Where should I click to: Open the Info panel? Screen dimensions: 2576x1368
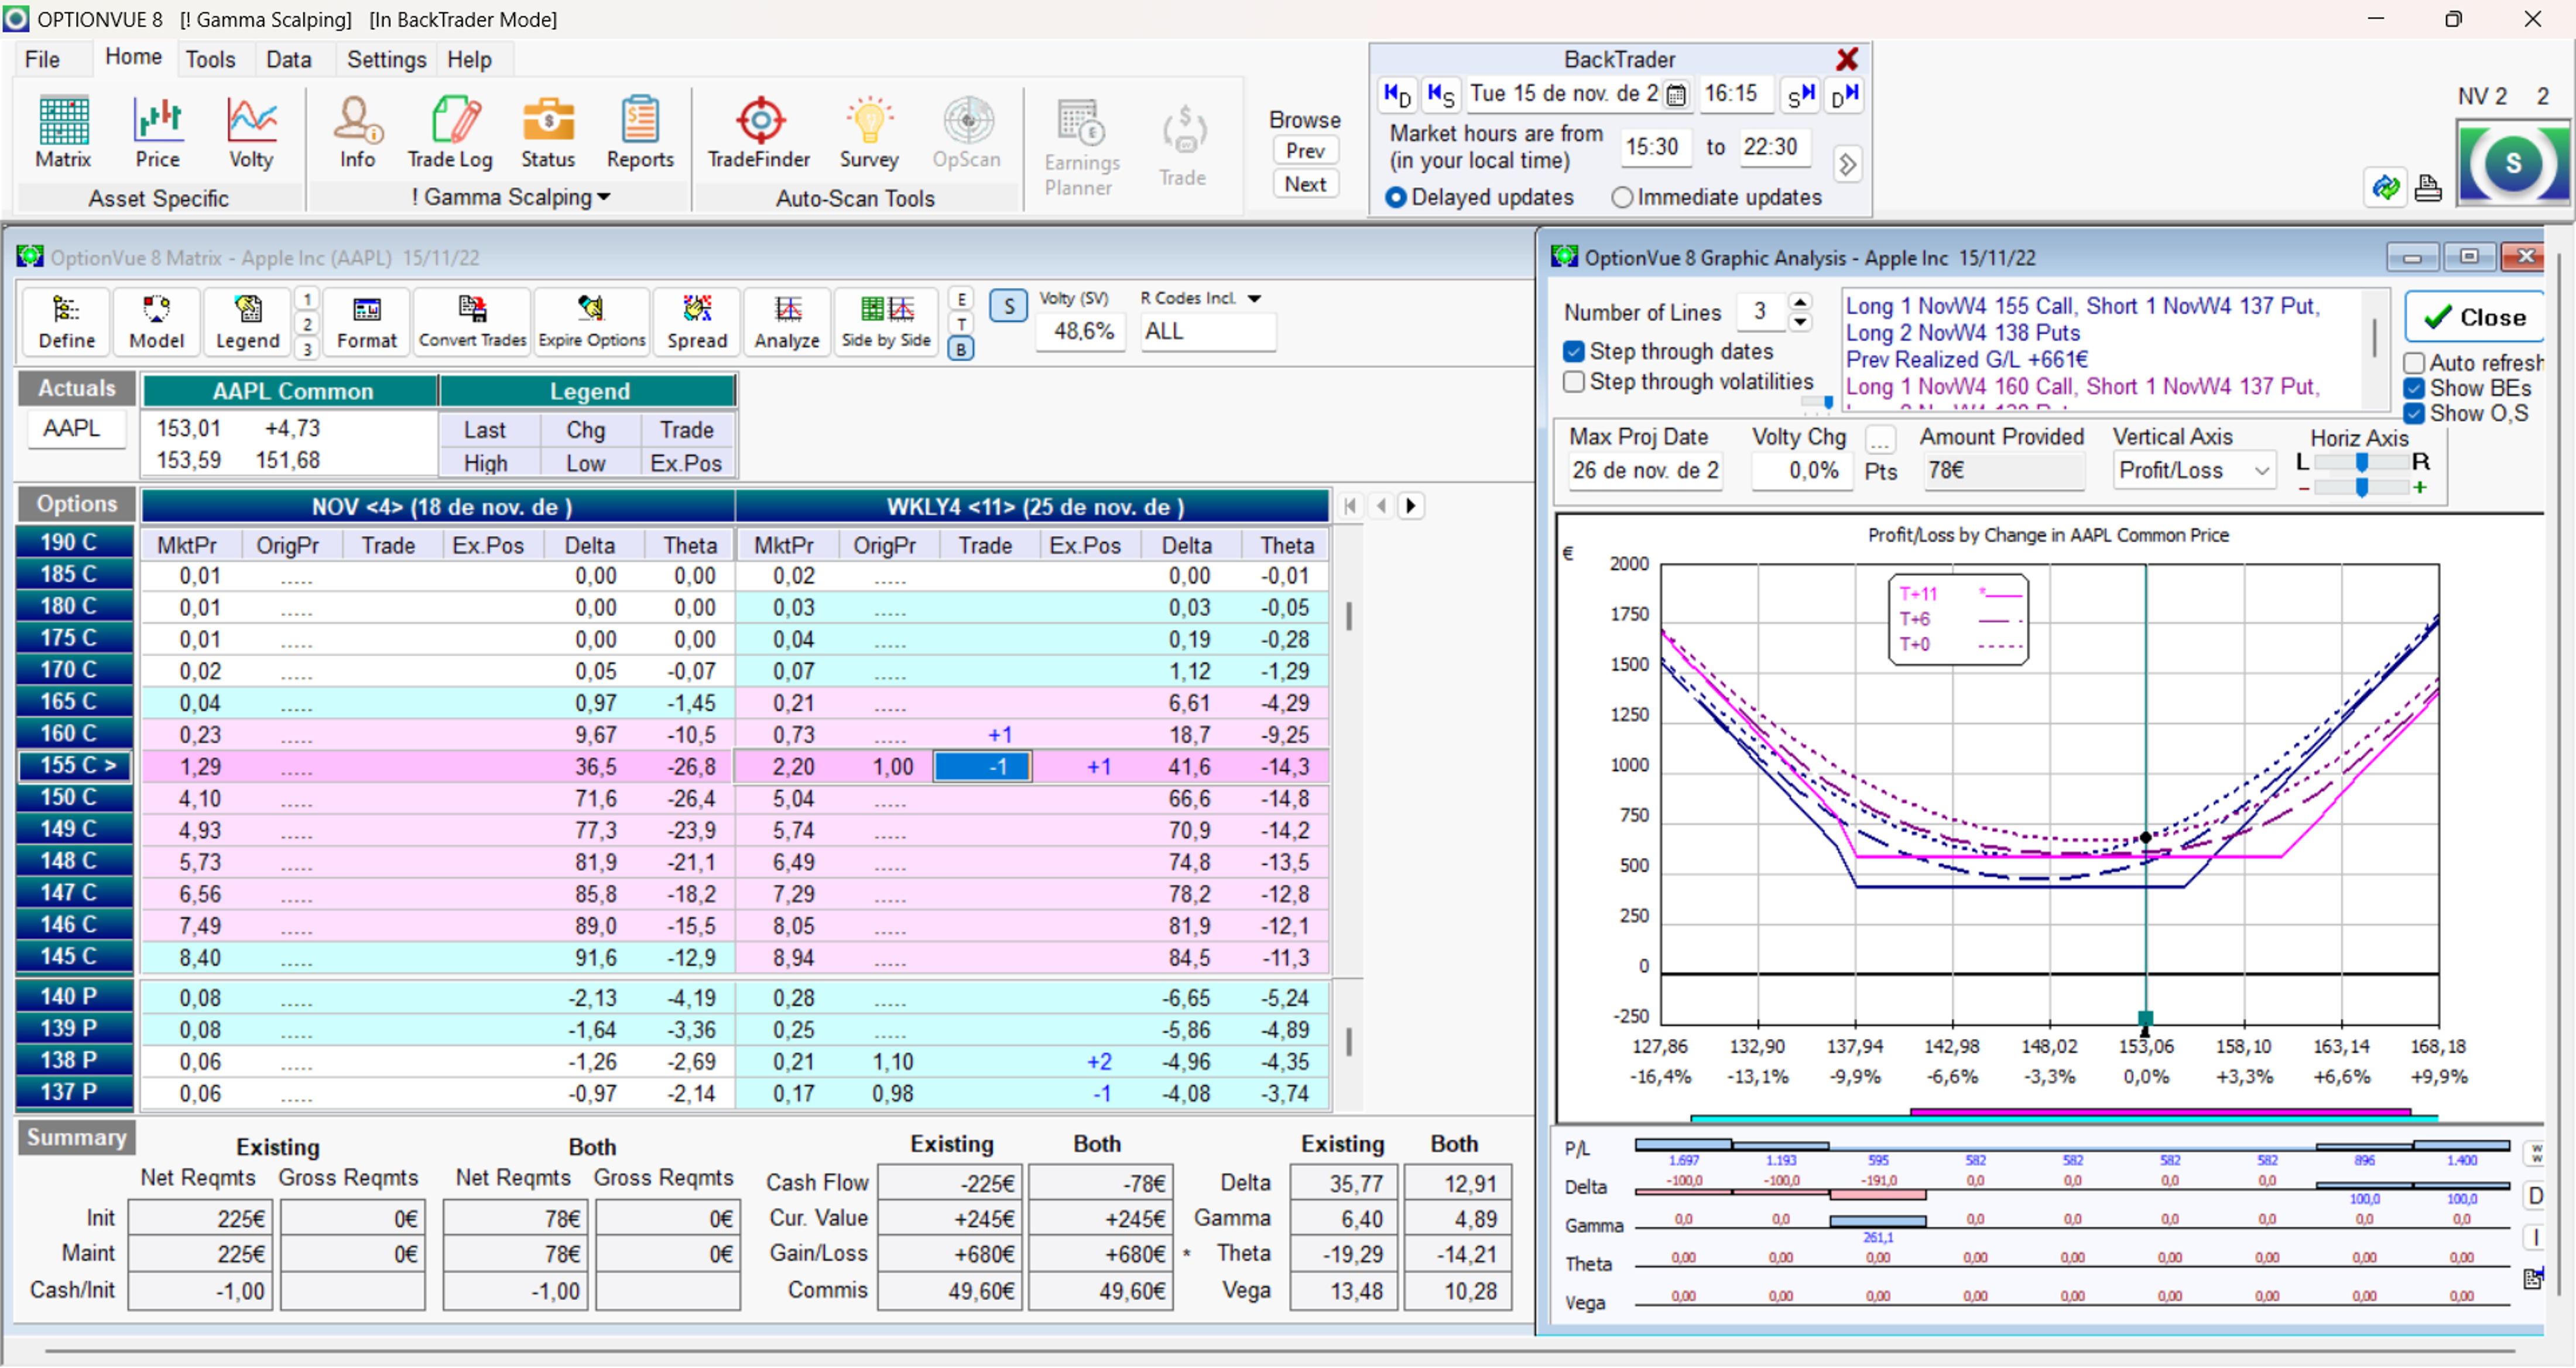pyautogui.click(x=357, y=133)
